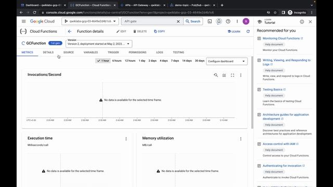
Task: Bookmark this page with star icon
Action: tap(275, 12)
